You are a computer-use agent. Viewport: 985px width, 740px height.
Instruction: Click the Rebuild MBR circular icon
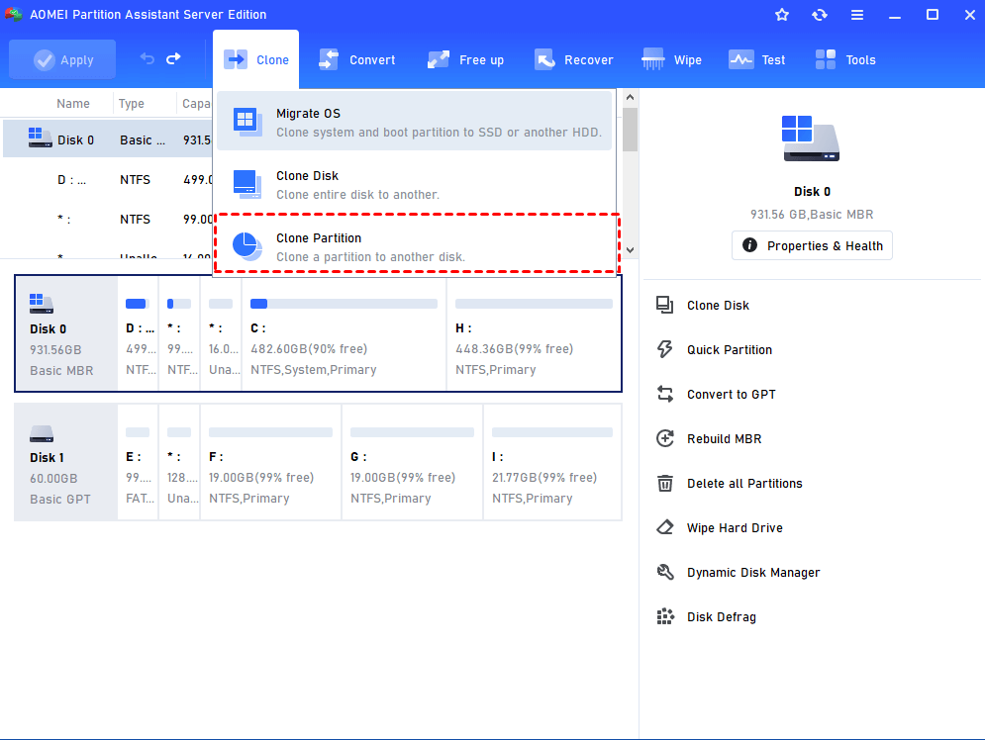coord(664,438)
